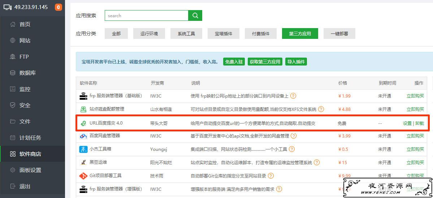Click the 站点磁盘配额管理 app icon
The width and height of the screenshot is (433, 198).
pyautogui.click(x=83, y=109)
